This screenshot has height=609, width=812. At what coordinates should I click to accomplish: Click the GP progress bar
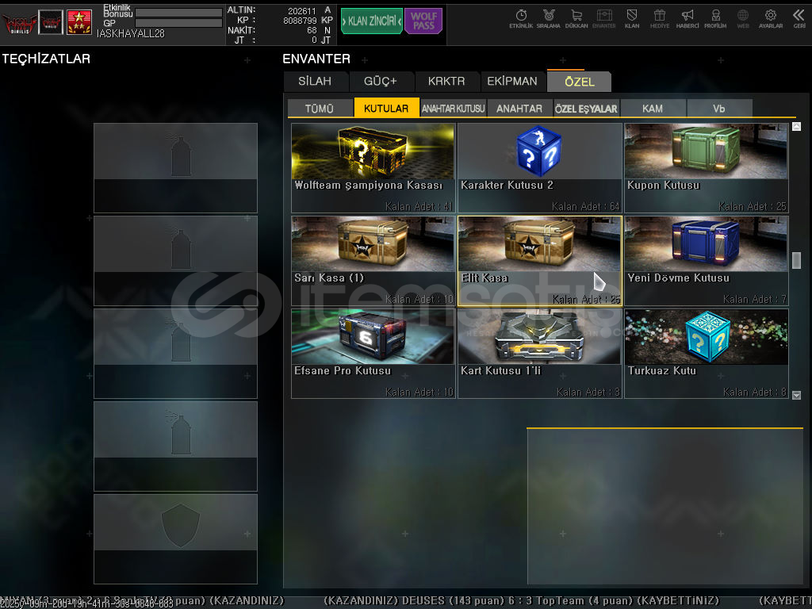(178, 23)
